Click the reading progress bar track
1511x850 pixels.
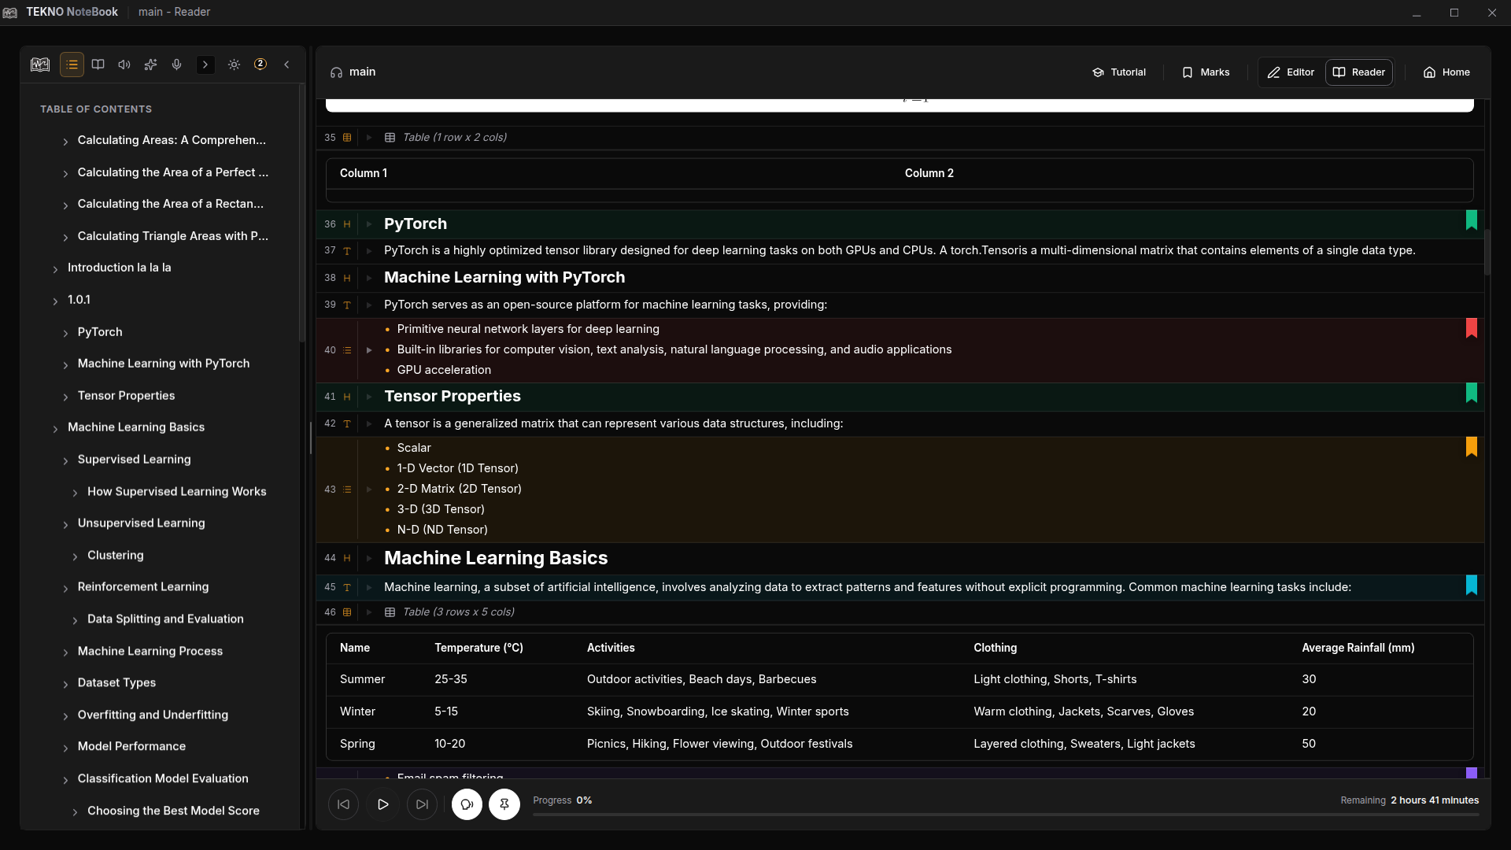coord(1005,815)
